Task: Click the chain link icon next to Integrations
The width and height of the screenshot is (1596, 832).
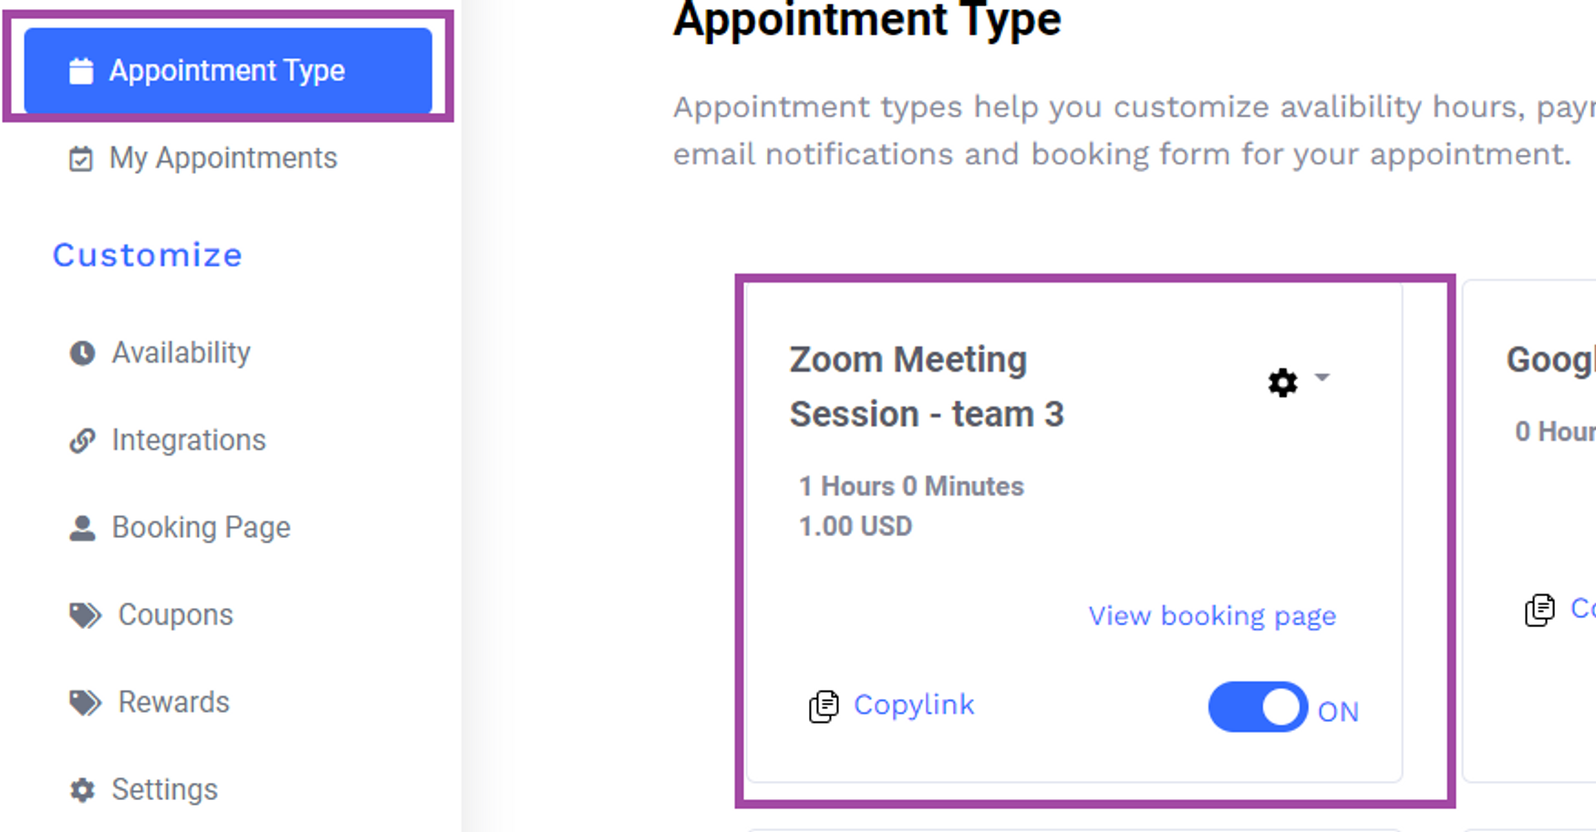Action: tap(82, 440)
